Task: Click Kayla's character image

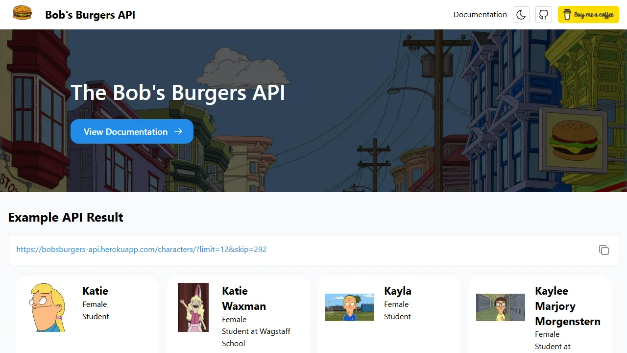Action: tap(349, 307)
